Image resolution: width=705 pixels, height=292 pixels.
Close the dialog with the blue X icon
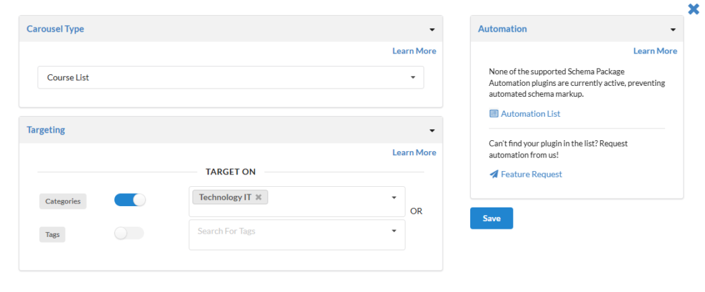(693, 9)
